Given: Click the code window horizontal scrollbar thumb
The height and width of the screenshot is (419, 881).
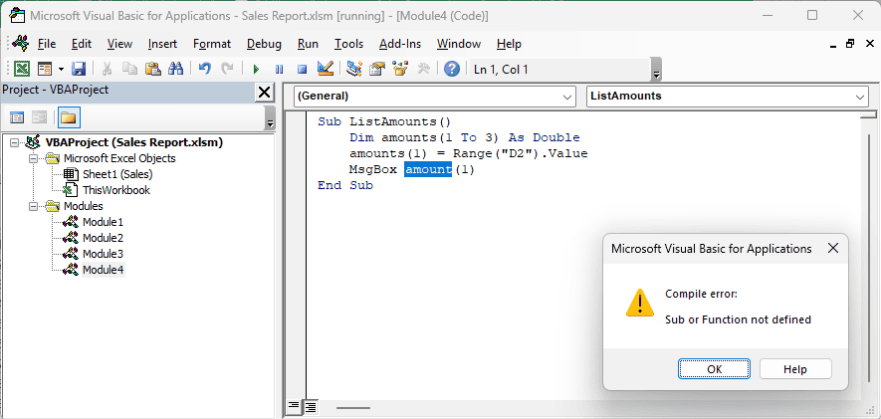Looking at the screenshot, I should (x=353, y=407).
